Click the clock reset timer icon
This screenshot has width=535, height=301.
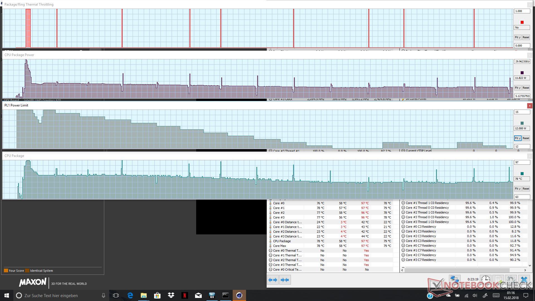click(485, 280)
